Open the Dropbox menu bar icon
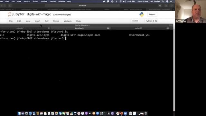 click(x=108, y=1)
